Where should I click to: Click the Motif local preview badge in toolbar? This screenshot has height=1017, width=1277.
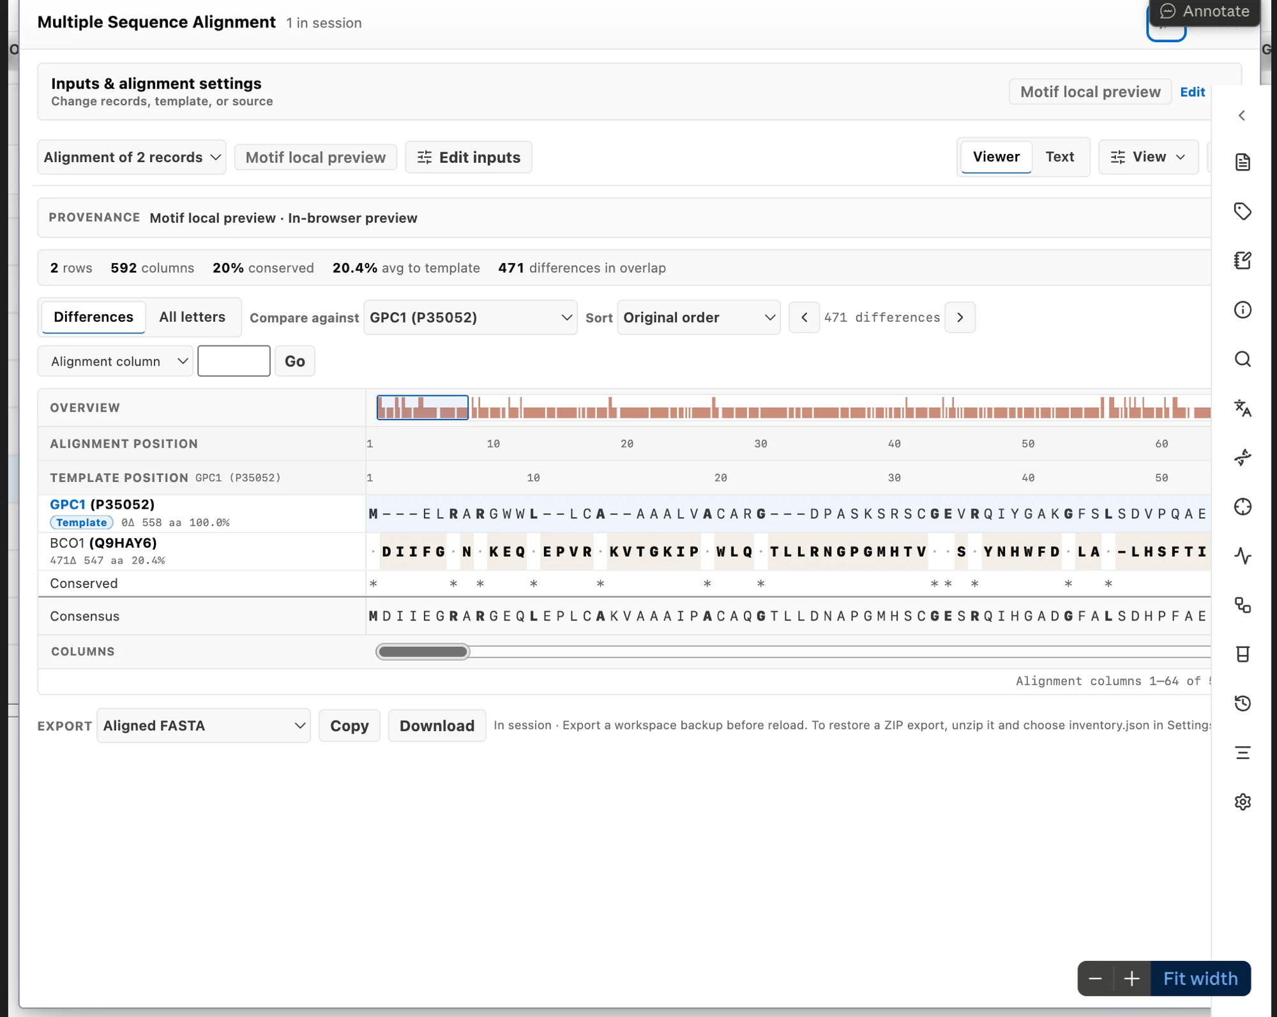click(x=315, y=157)
